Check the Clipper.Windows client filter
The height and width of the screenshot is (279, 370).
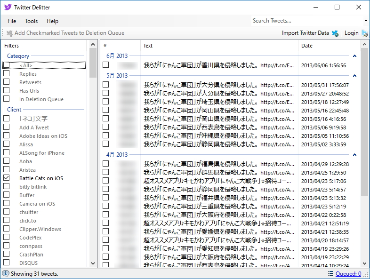pos(7,229)
